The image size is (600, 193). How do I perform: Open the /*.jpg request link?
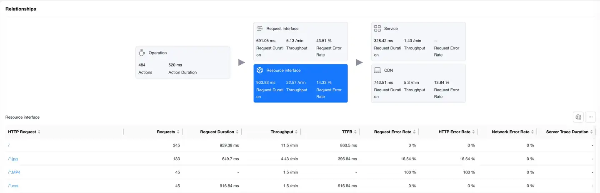pyautogui.click(x=13, y=159)
